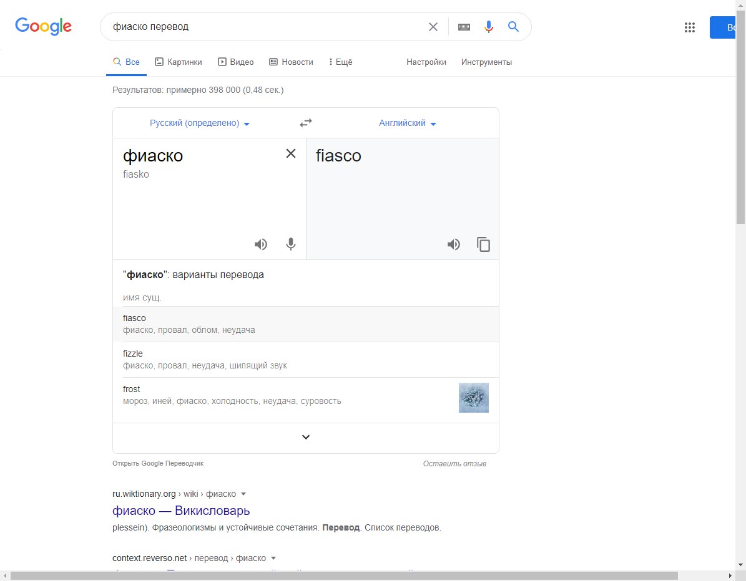Open source language dropdown Русский (определено)

200,123
